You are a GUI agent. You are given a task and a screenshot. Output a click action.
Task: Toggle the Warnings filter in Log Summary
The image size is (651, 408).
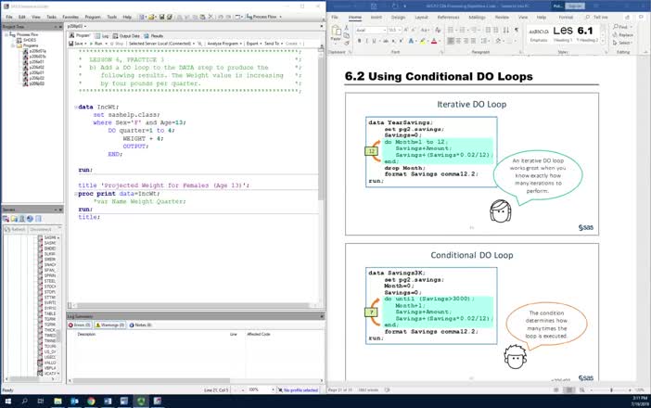pyautogui.click(x=110, y=325)
